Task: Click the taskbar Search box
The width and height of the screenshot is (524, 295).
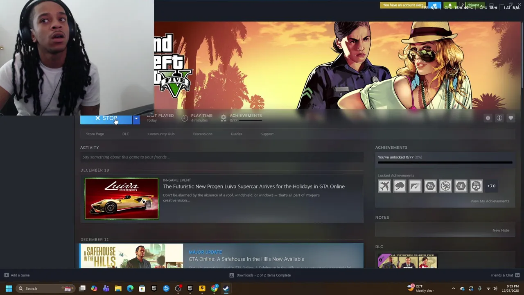Action: pyautogui.click(x=45, y=288)
